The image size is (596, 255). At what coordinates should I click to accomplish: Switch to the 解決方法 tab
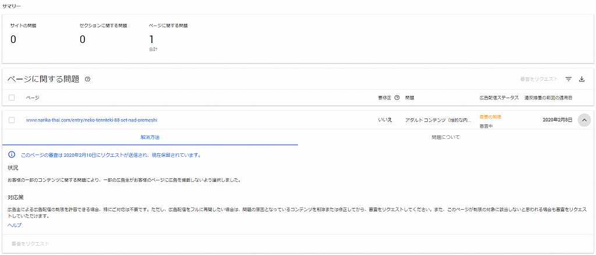[150, 137]
